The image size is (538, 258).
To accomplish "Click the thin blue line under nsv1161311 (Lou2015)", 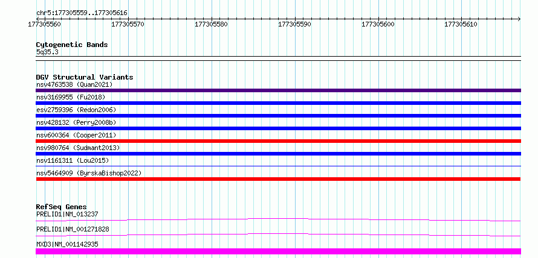I will coord(278,166).
